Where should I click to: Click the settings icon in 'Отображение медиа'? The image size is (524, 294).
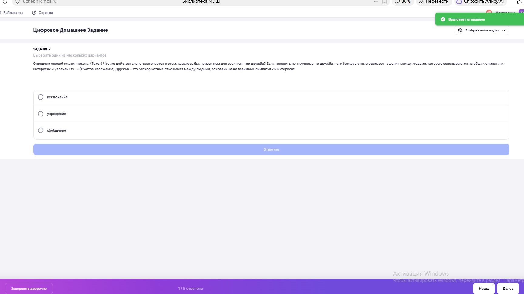point(460,30)
